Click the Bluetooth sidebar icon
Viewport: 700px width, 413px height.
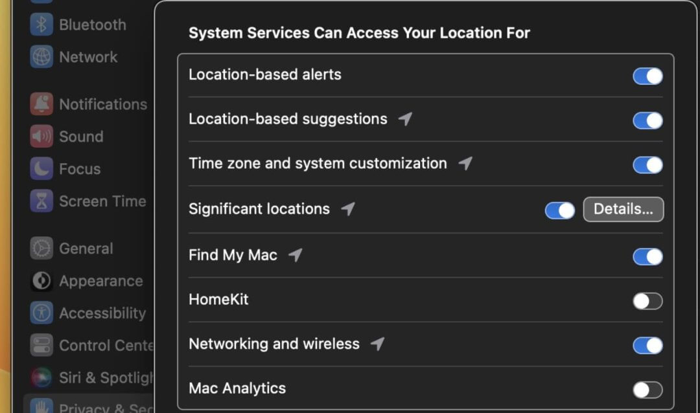click(x=41, y=25)
